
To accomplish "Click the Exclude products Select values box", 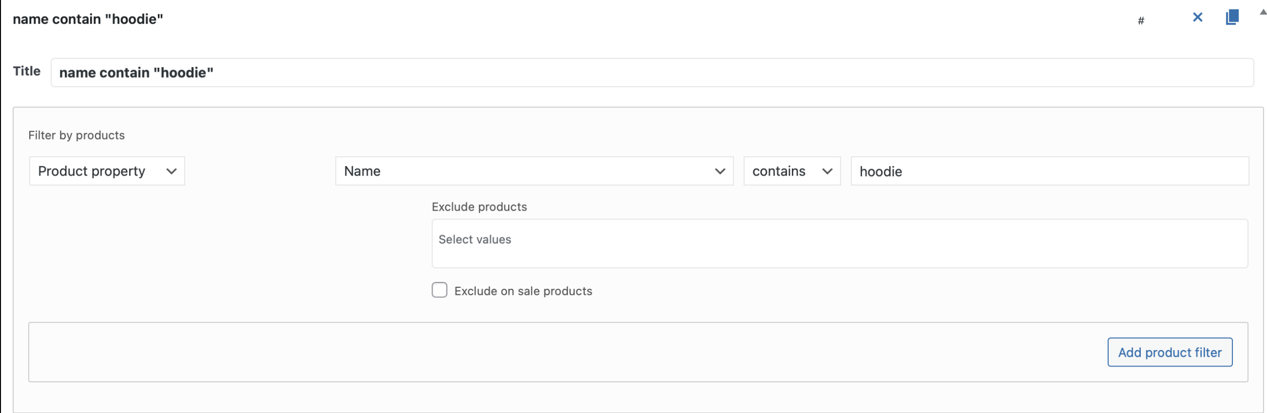I will pyautogui.click(x=839, y=244).
